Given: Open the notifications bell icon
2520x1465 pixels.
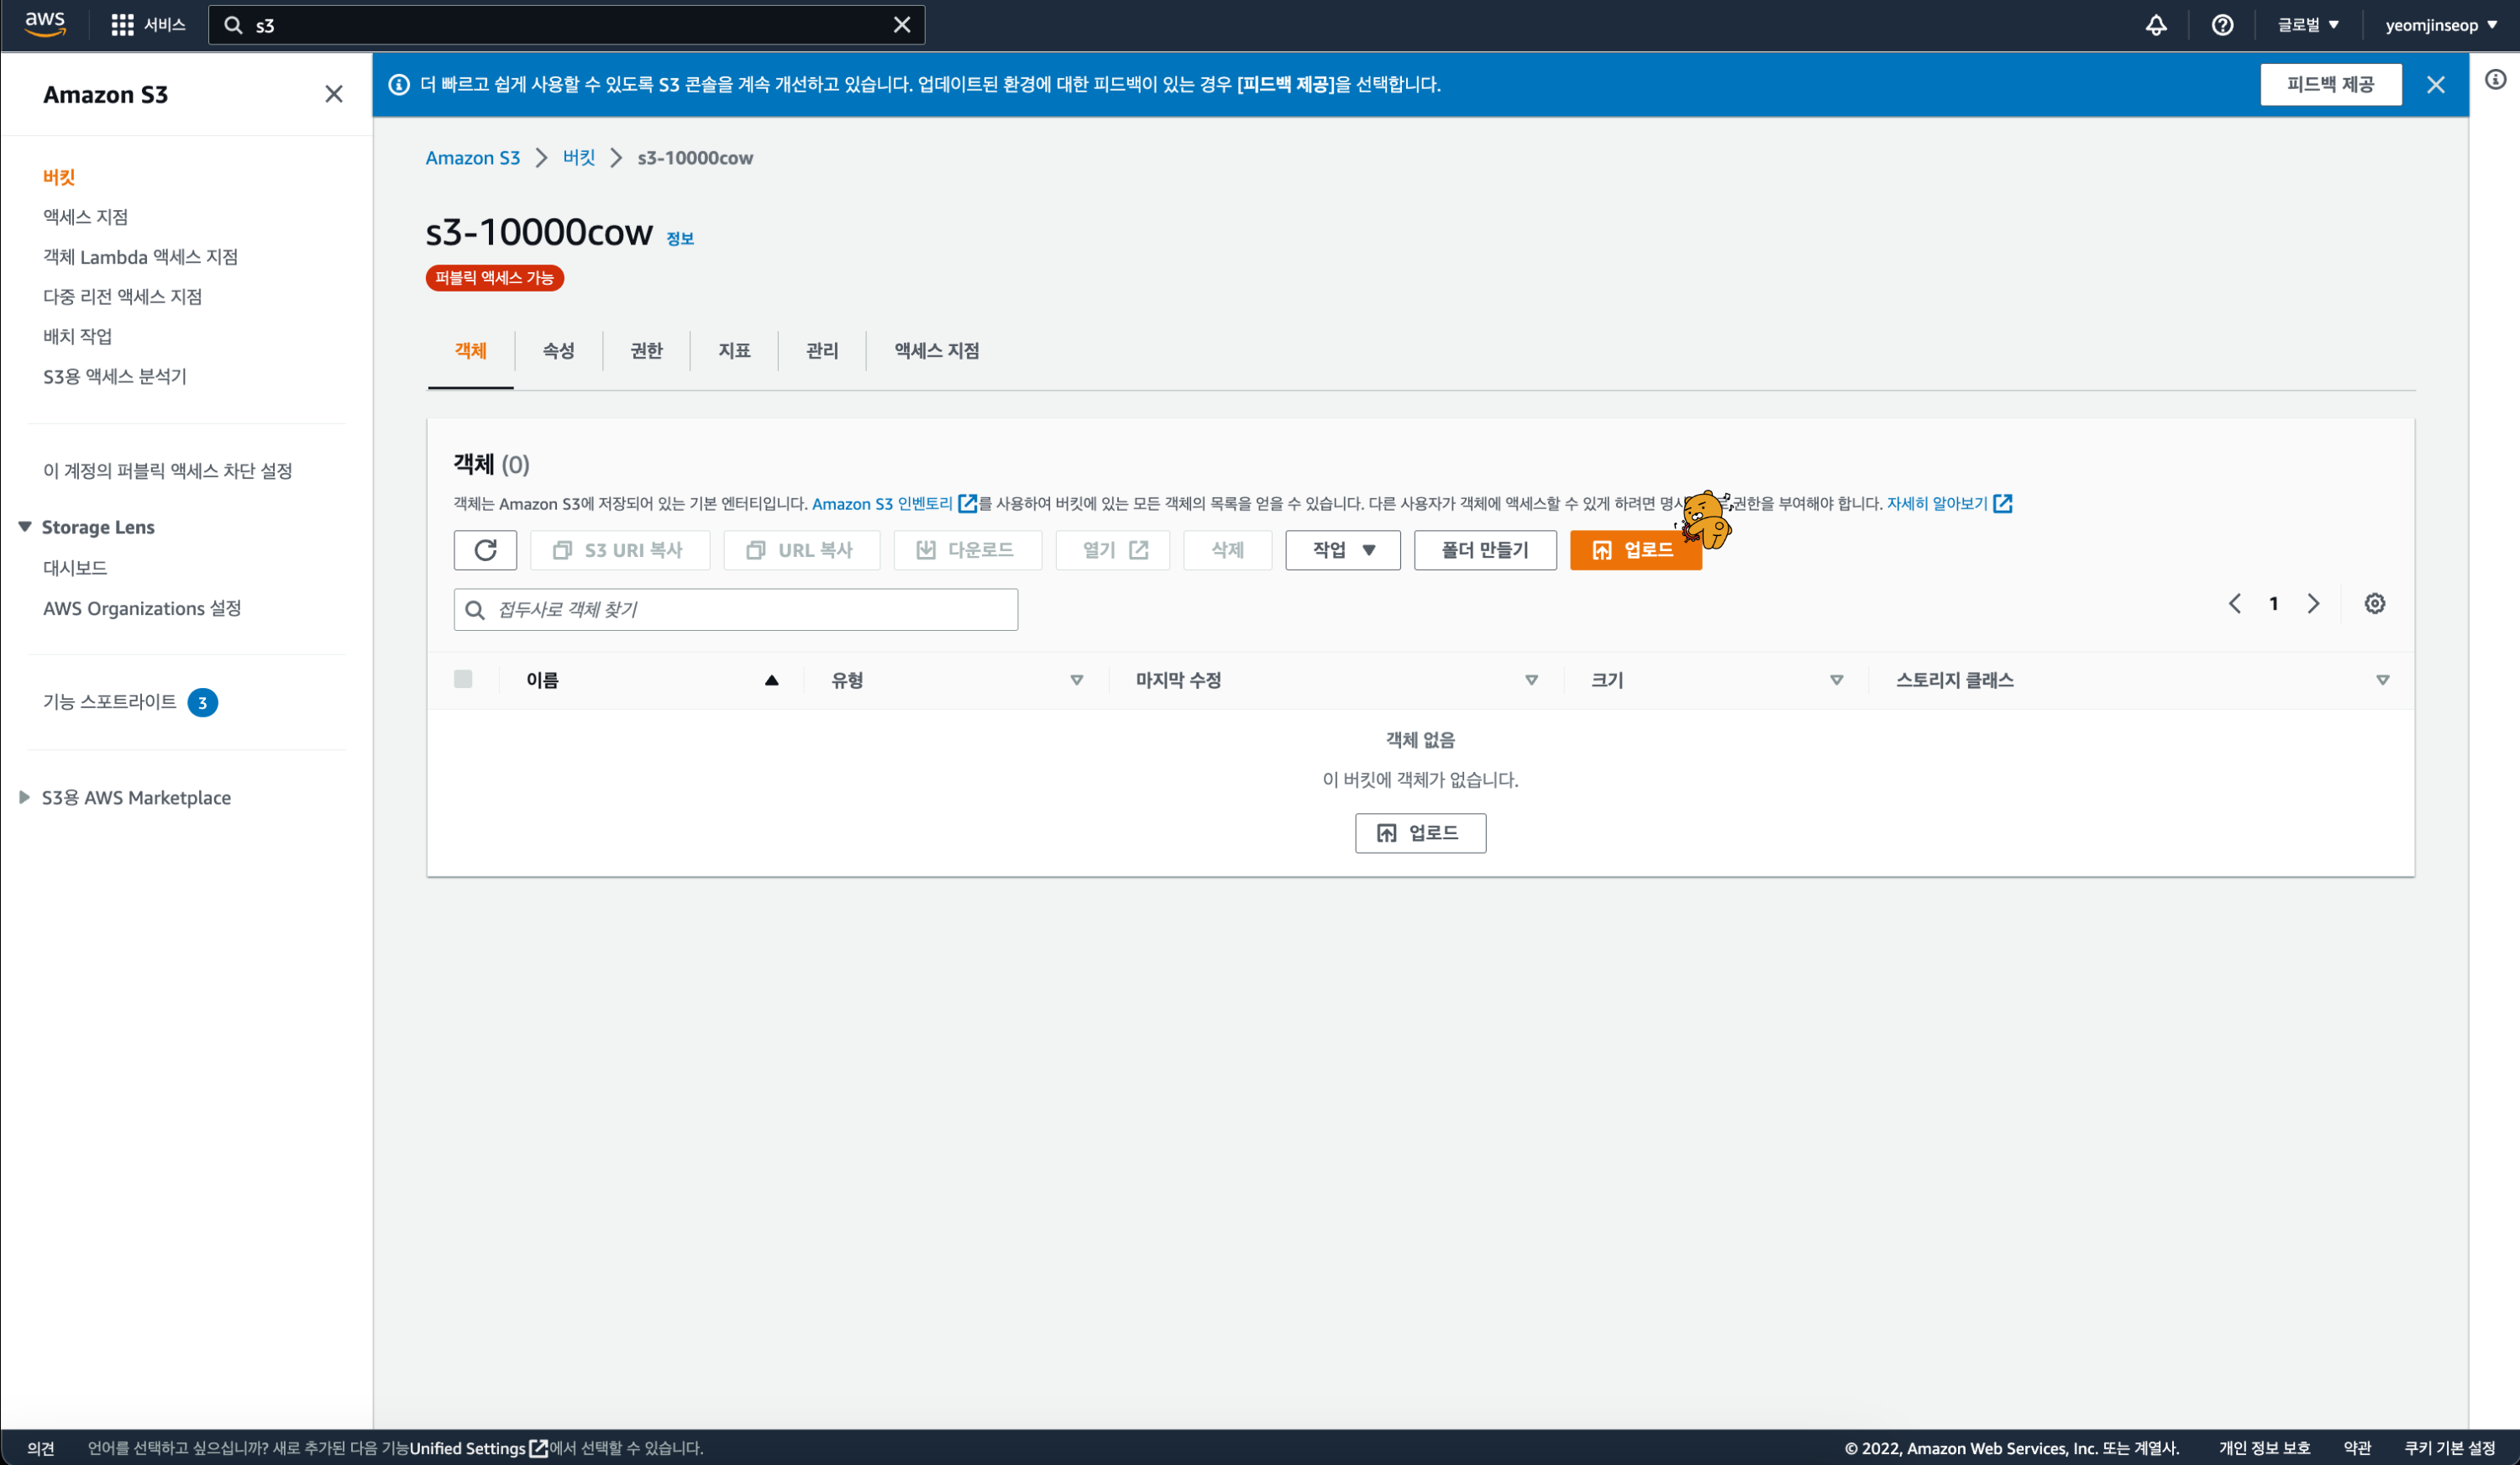Looking at the screenshot, I should pos(2156,25).
